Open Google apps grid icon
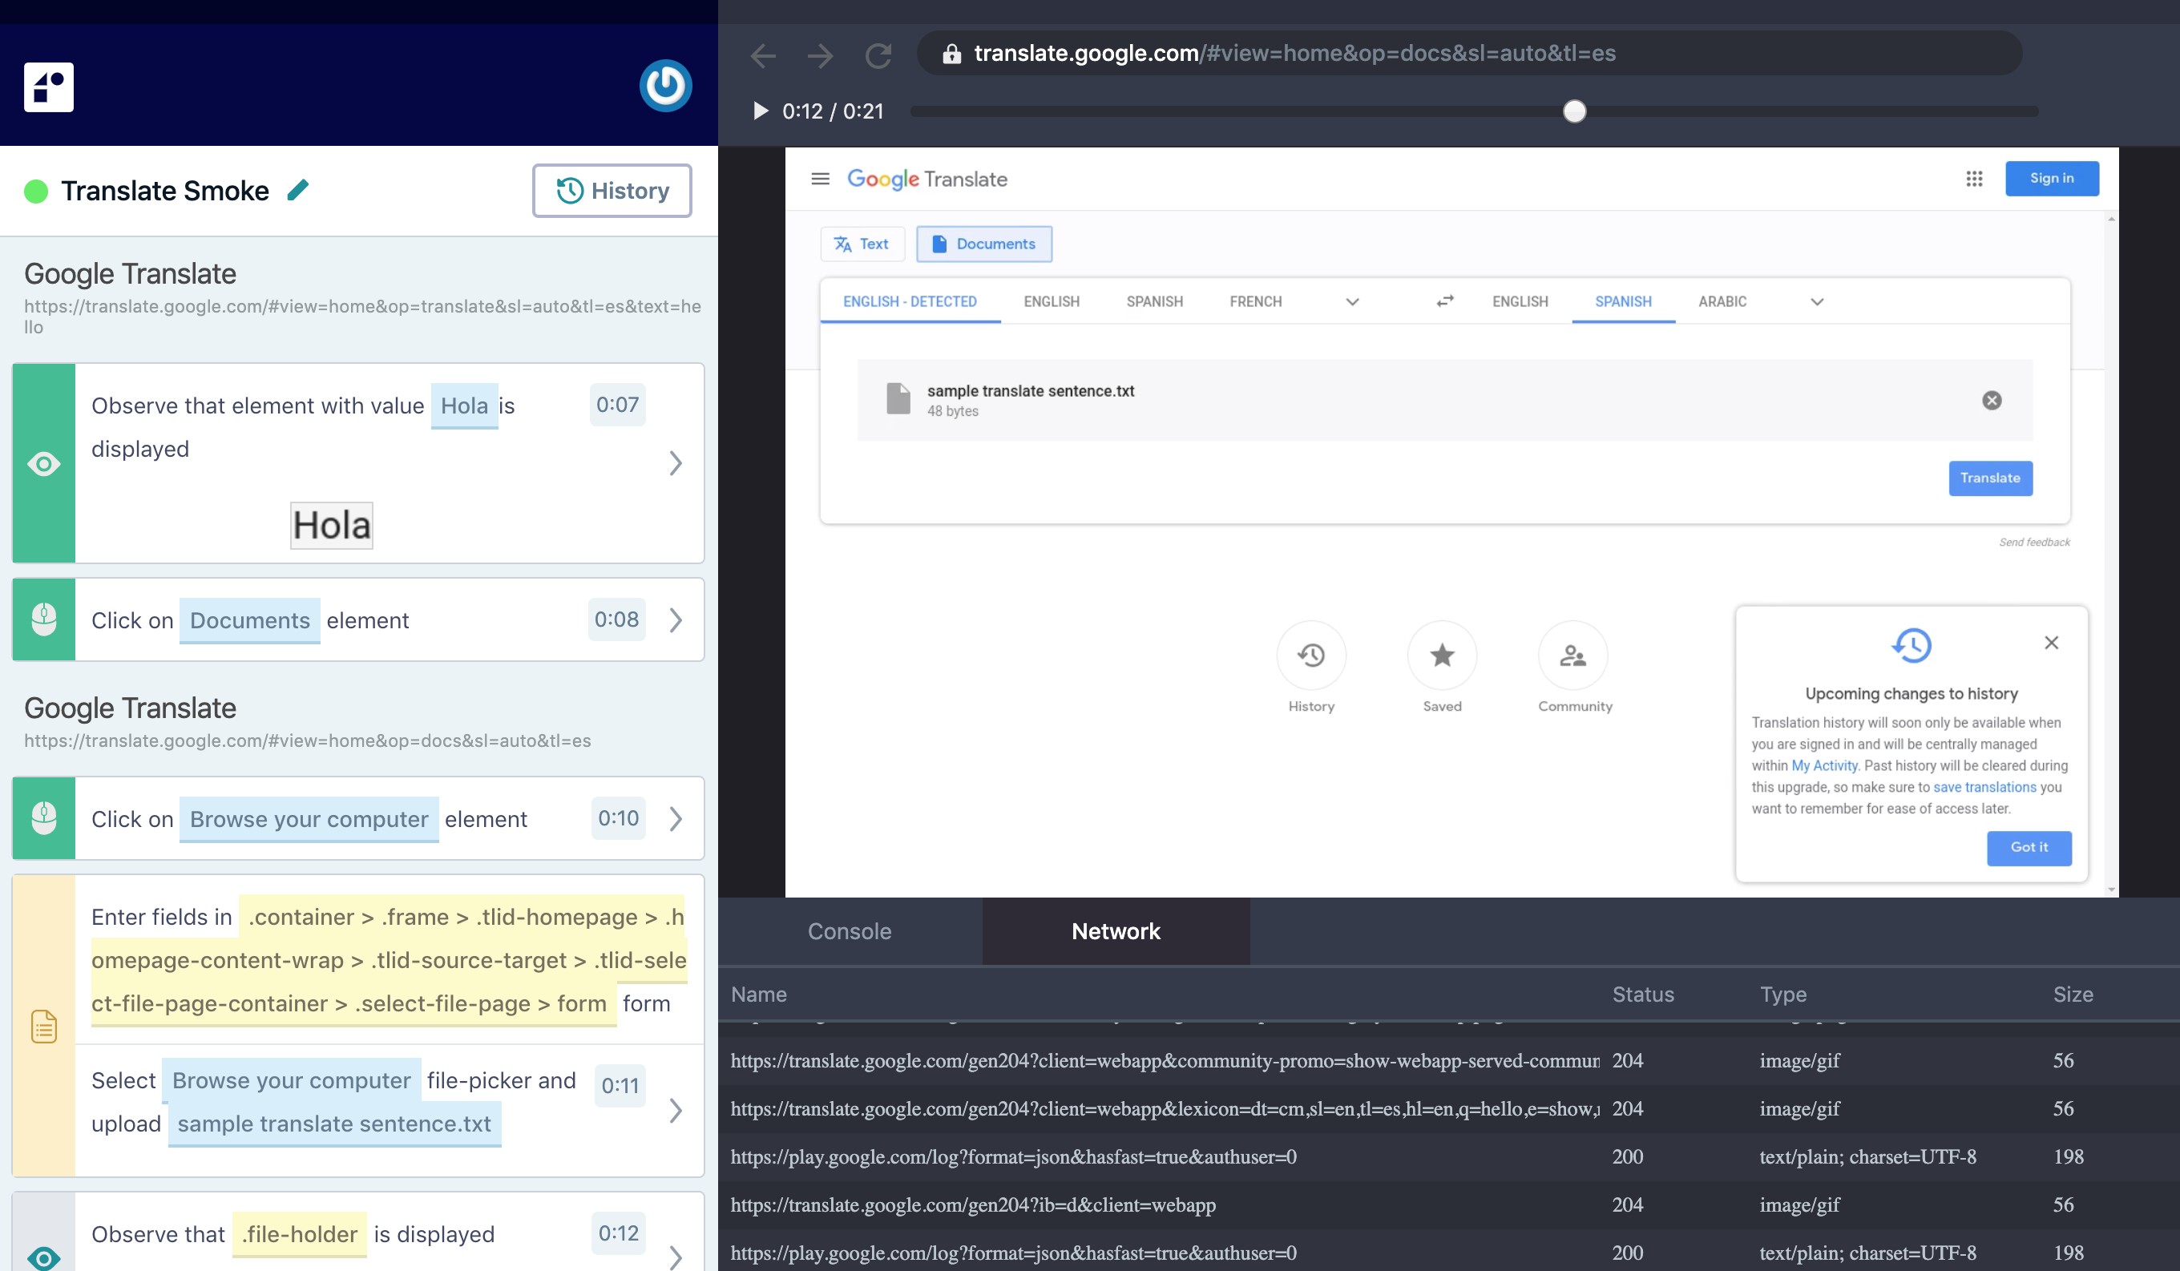 (1974, 178)
